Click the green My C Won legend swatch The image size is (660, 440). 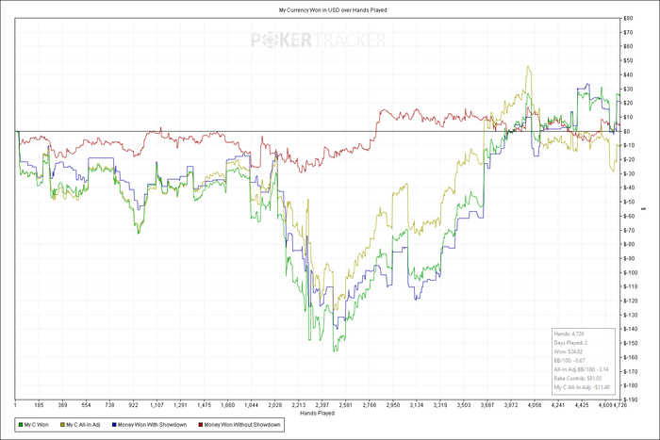pyautogui.click(x=21, y=425)
